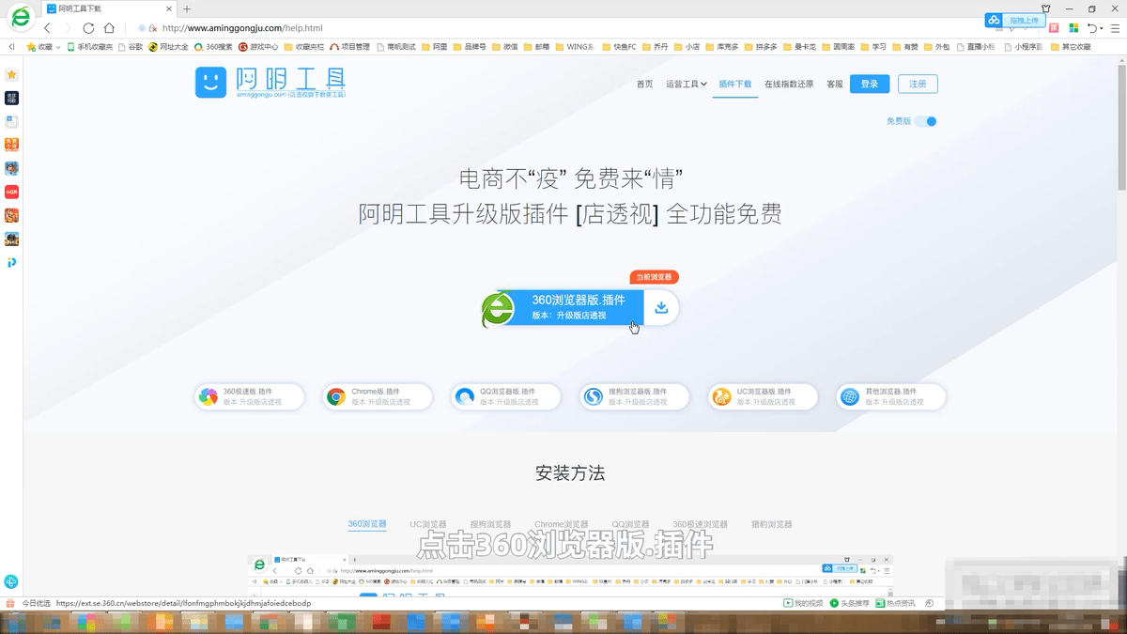Viewport: 1127px width, 634px height.
Task: Open the 谷歌 bookmark
Action: point(131,46)
